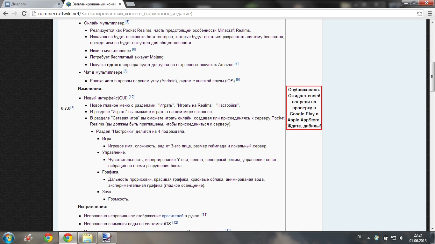Open reference [11] after красителей в руках
This screenshot has height=244, width=435.
point(204,215)
